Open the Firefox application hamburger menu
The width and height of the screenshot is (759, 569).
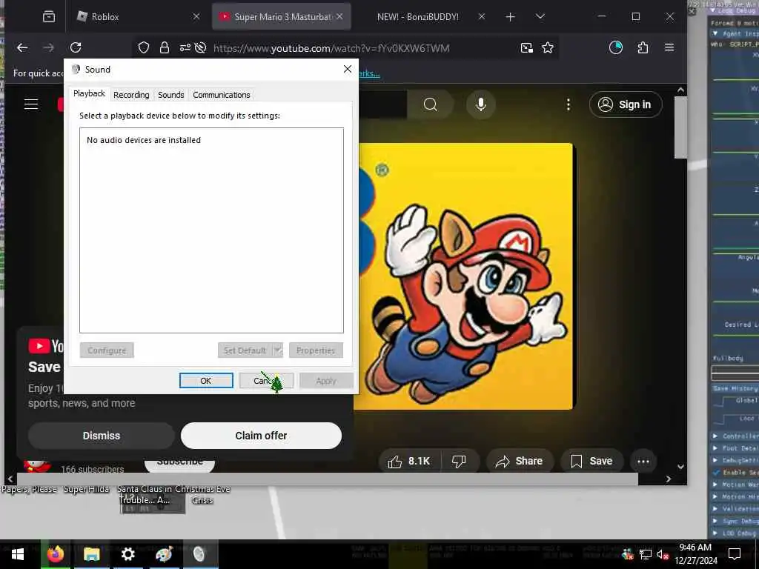tap(669, 47)
